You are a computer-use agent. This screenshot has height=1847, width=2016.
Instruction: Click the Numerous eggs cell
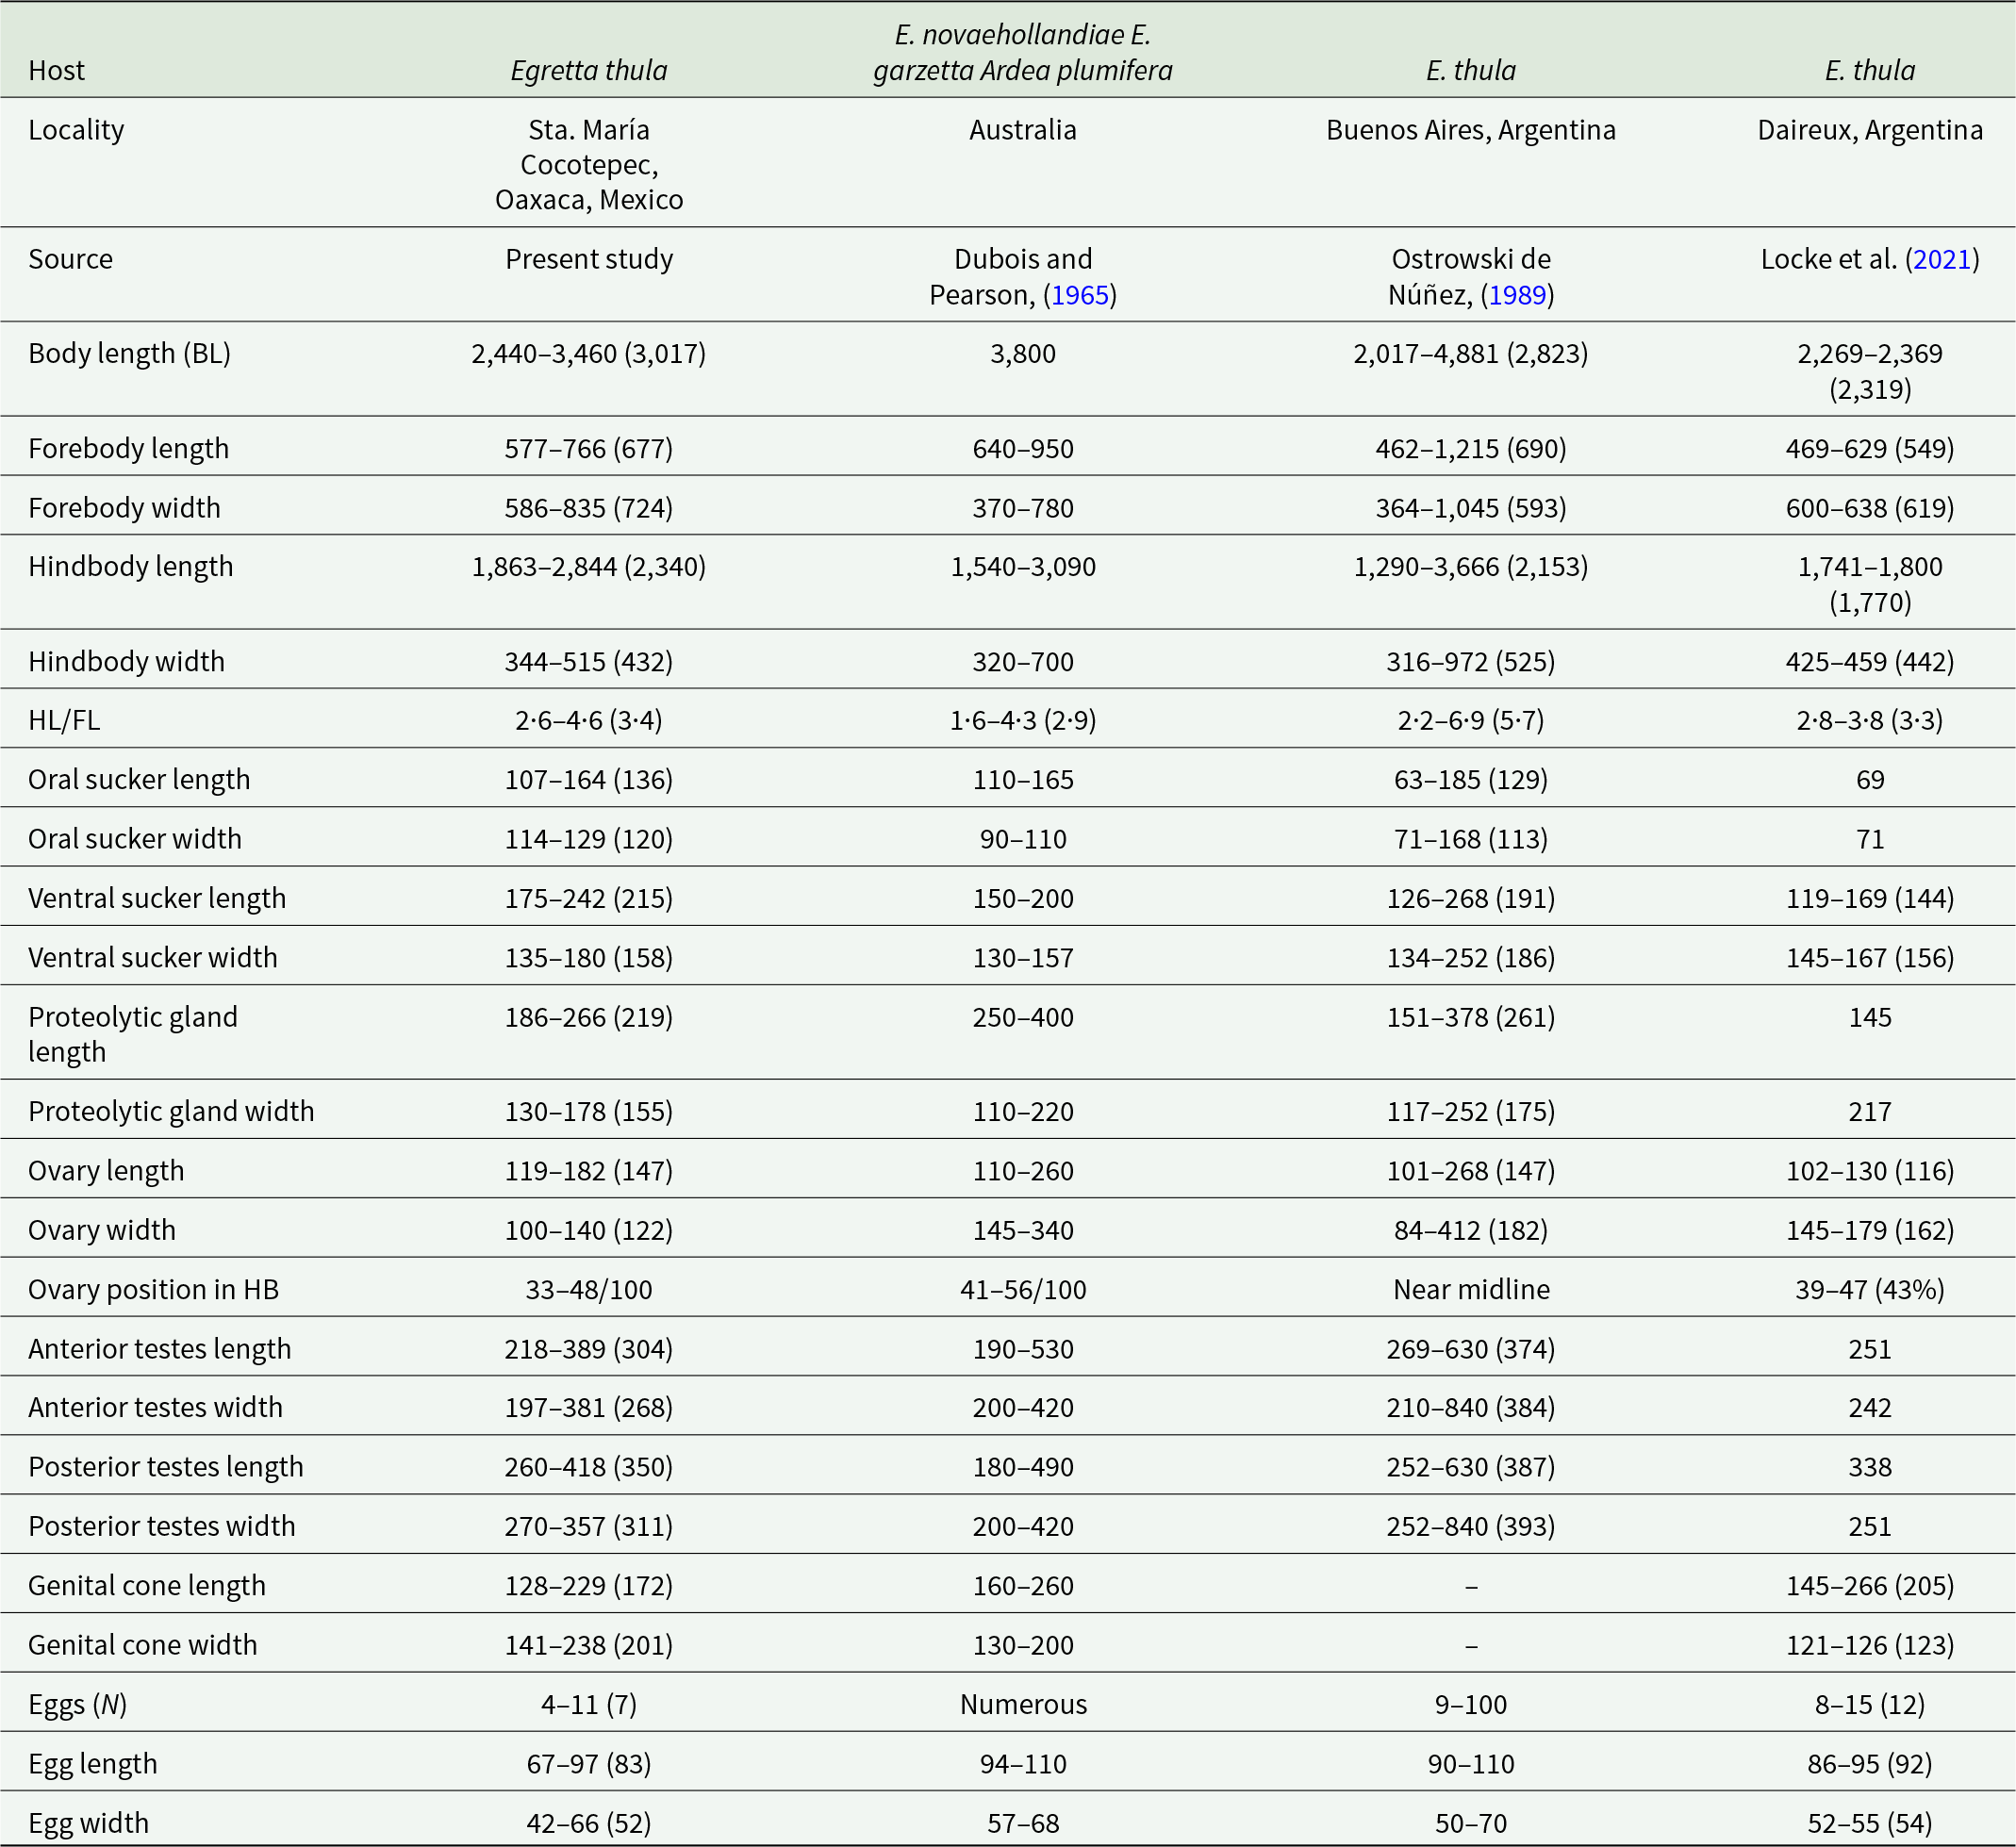tap(1022, 1704)
